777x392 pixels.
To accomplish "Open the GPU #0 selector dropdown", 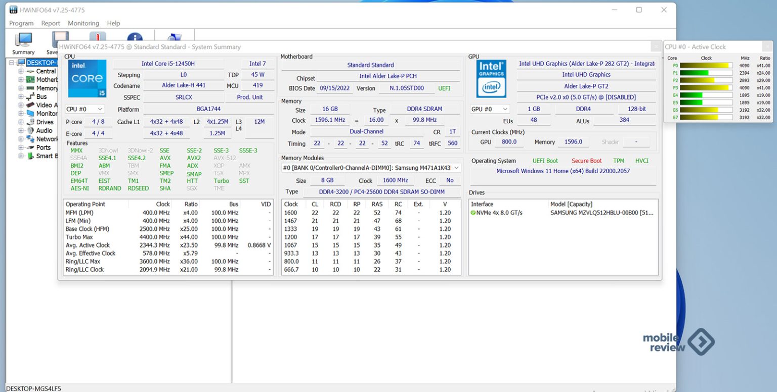I will pyautogui.click(x=490, y=109).
